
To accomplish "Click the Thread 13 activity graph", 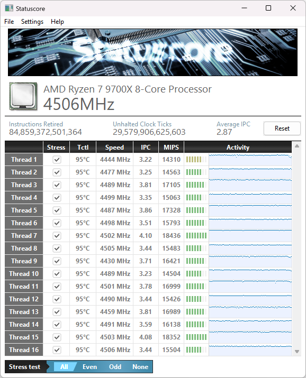I will coord(250,312).
